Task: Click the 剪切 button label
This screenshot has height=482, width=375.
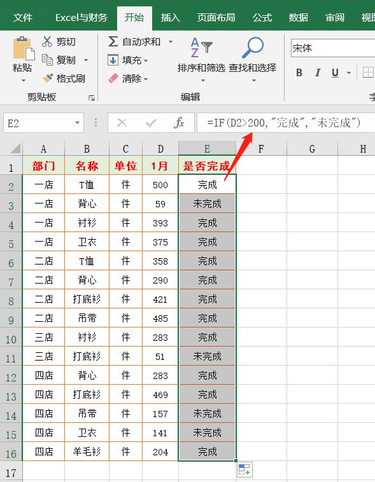Action: (66, 41)
